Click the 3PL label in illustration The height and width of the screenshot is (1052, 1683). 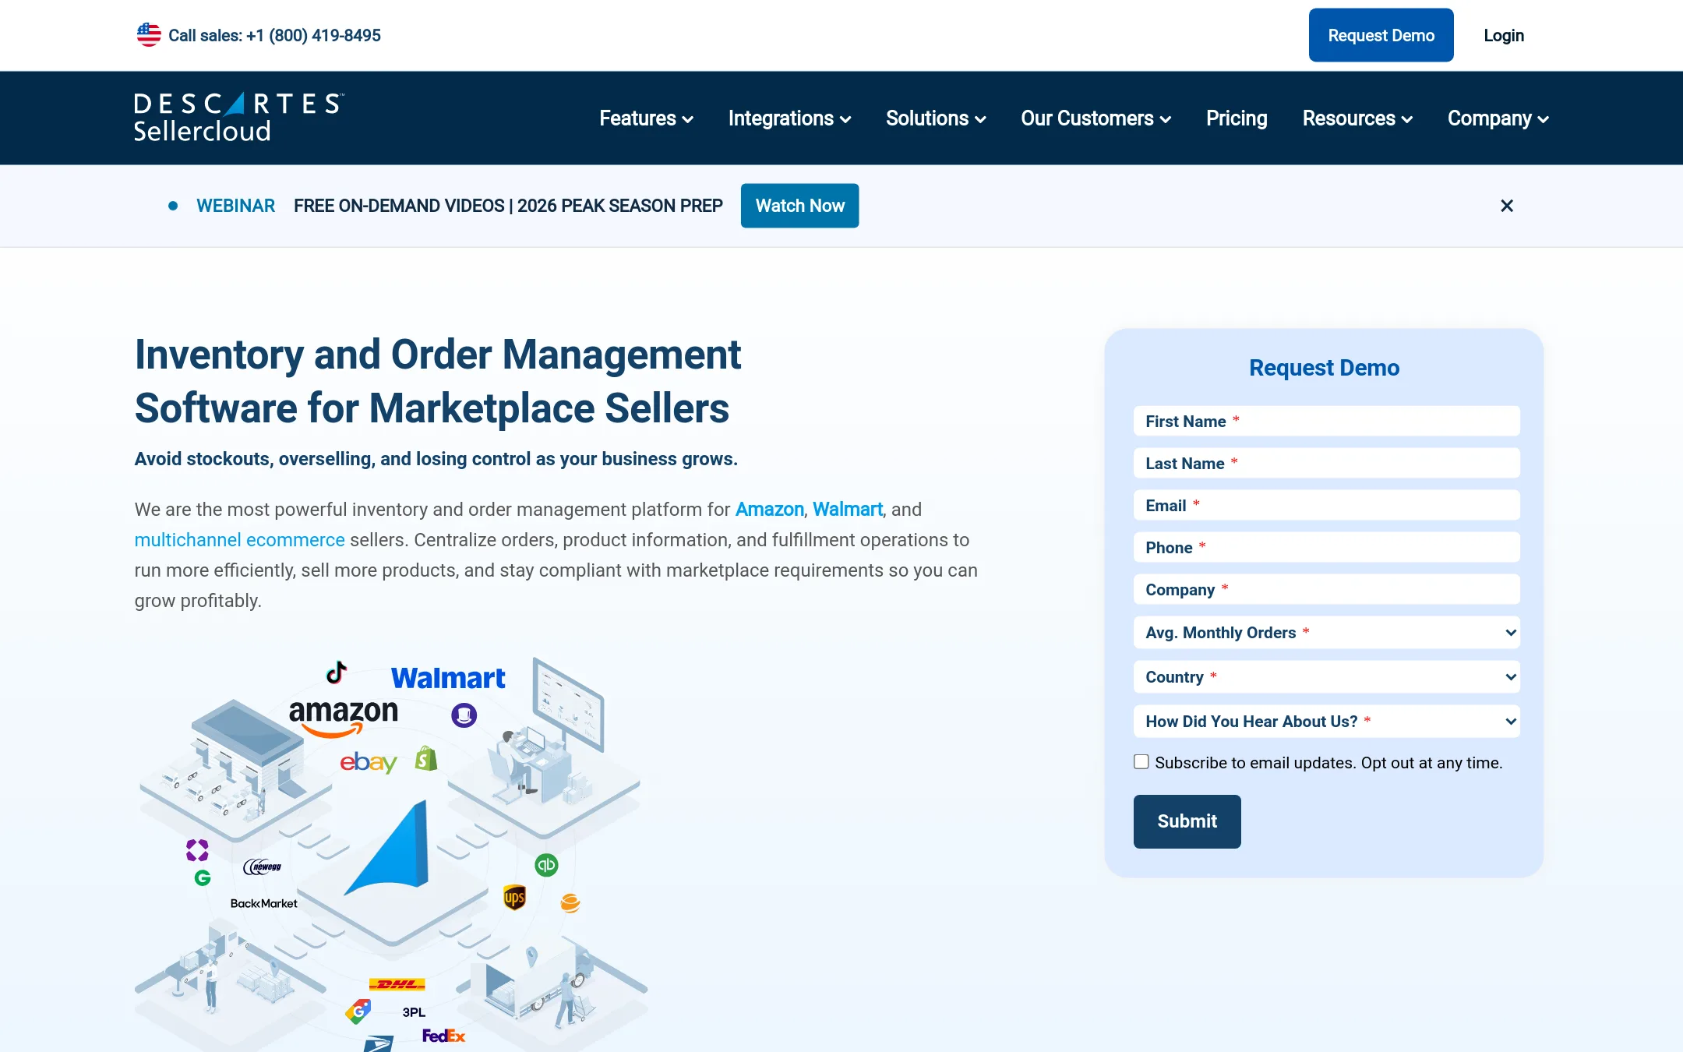[x=414, y=1012]
